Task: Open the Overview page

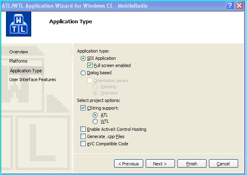Action: 19,52
